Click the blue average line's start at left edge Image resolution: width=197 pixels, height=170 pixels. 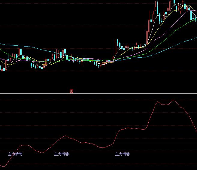[x=2, y=44]
